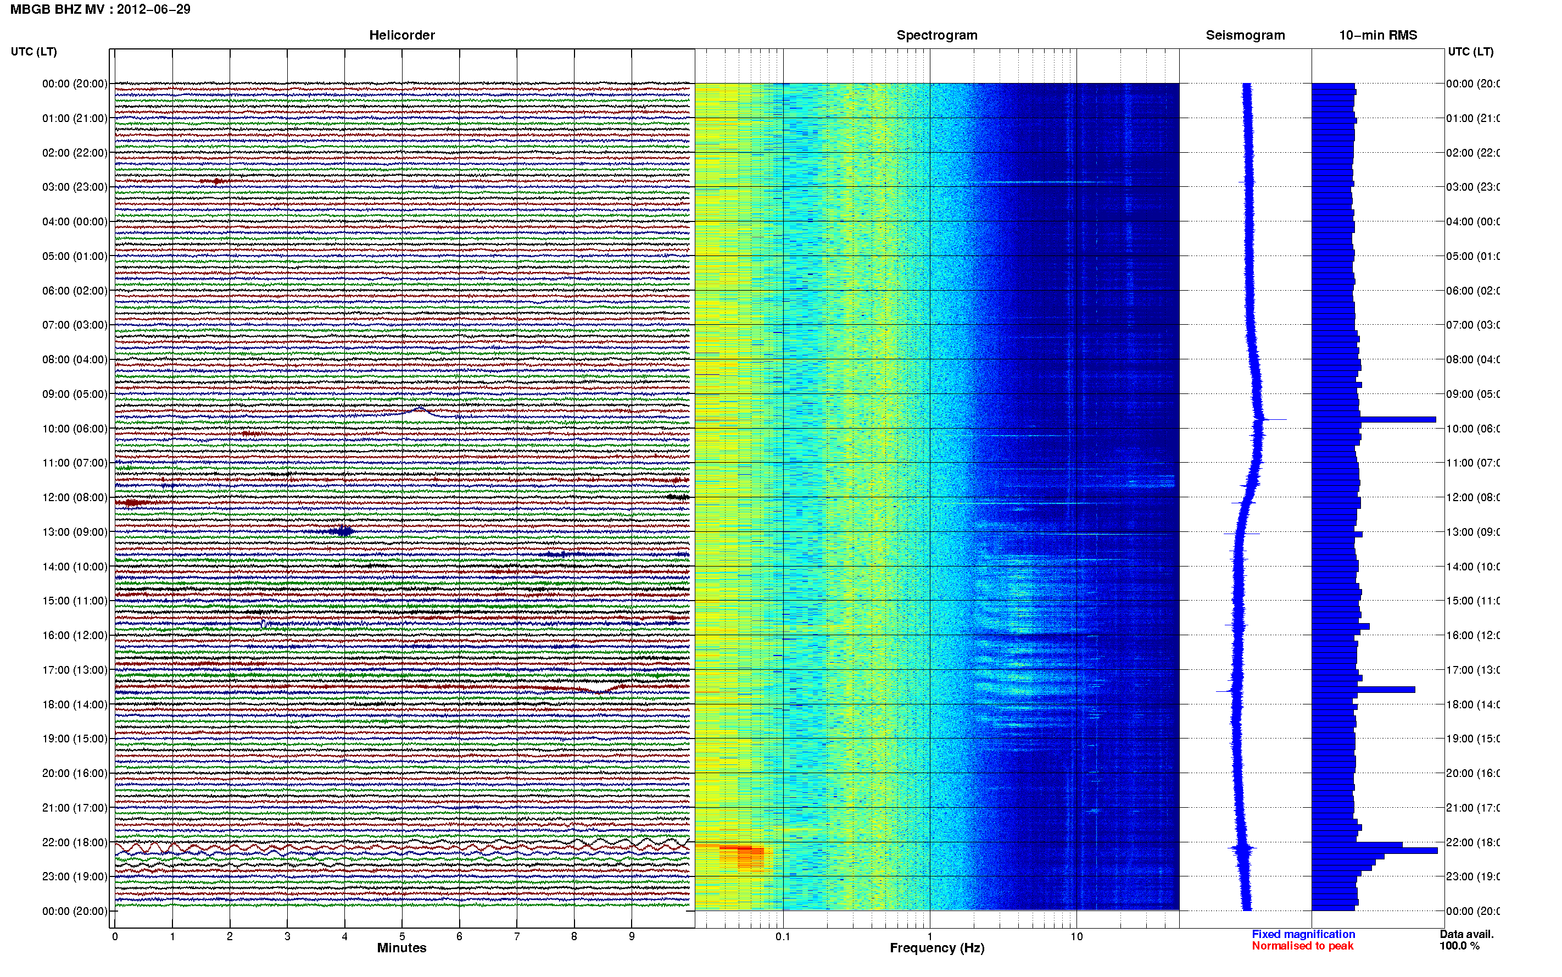Screen dimensions: 1562x977
Task: Click the left 08:00 (04:00) time label
Action: tap(75, 359)
